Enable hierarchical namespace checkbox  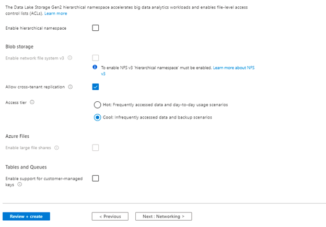pos(96,28)
